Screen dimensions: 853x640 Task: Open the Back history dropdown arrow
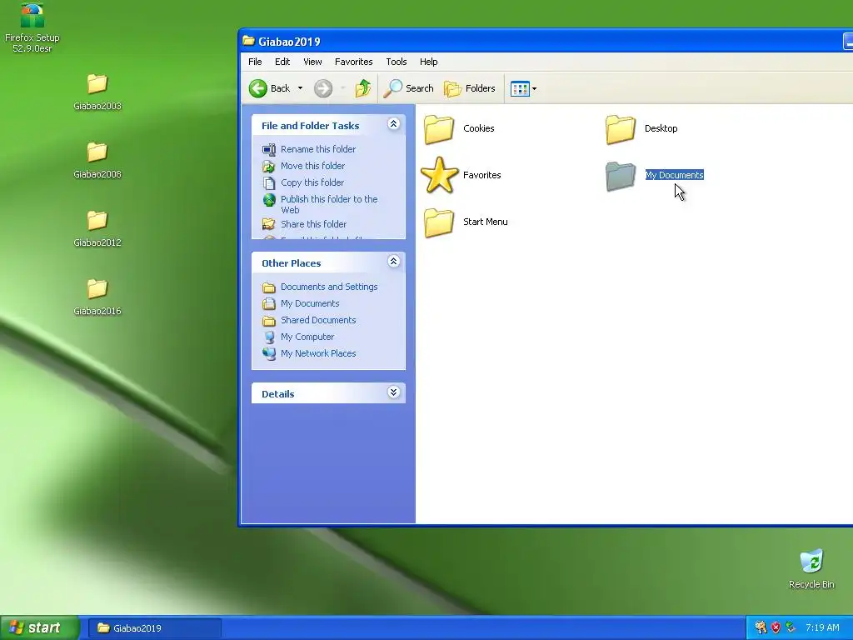pos(300,88)
